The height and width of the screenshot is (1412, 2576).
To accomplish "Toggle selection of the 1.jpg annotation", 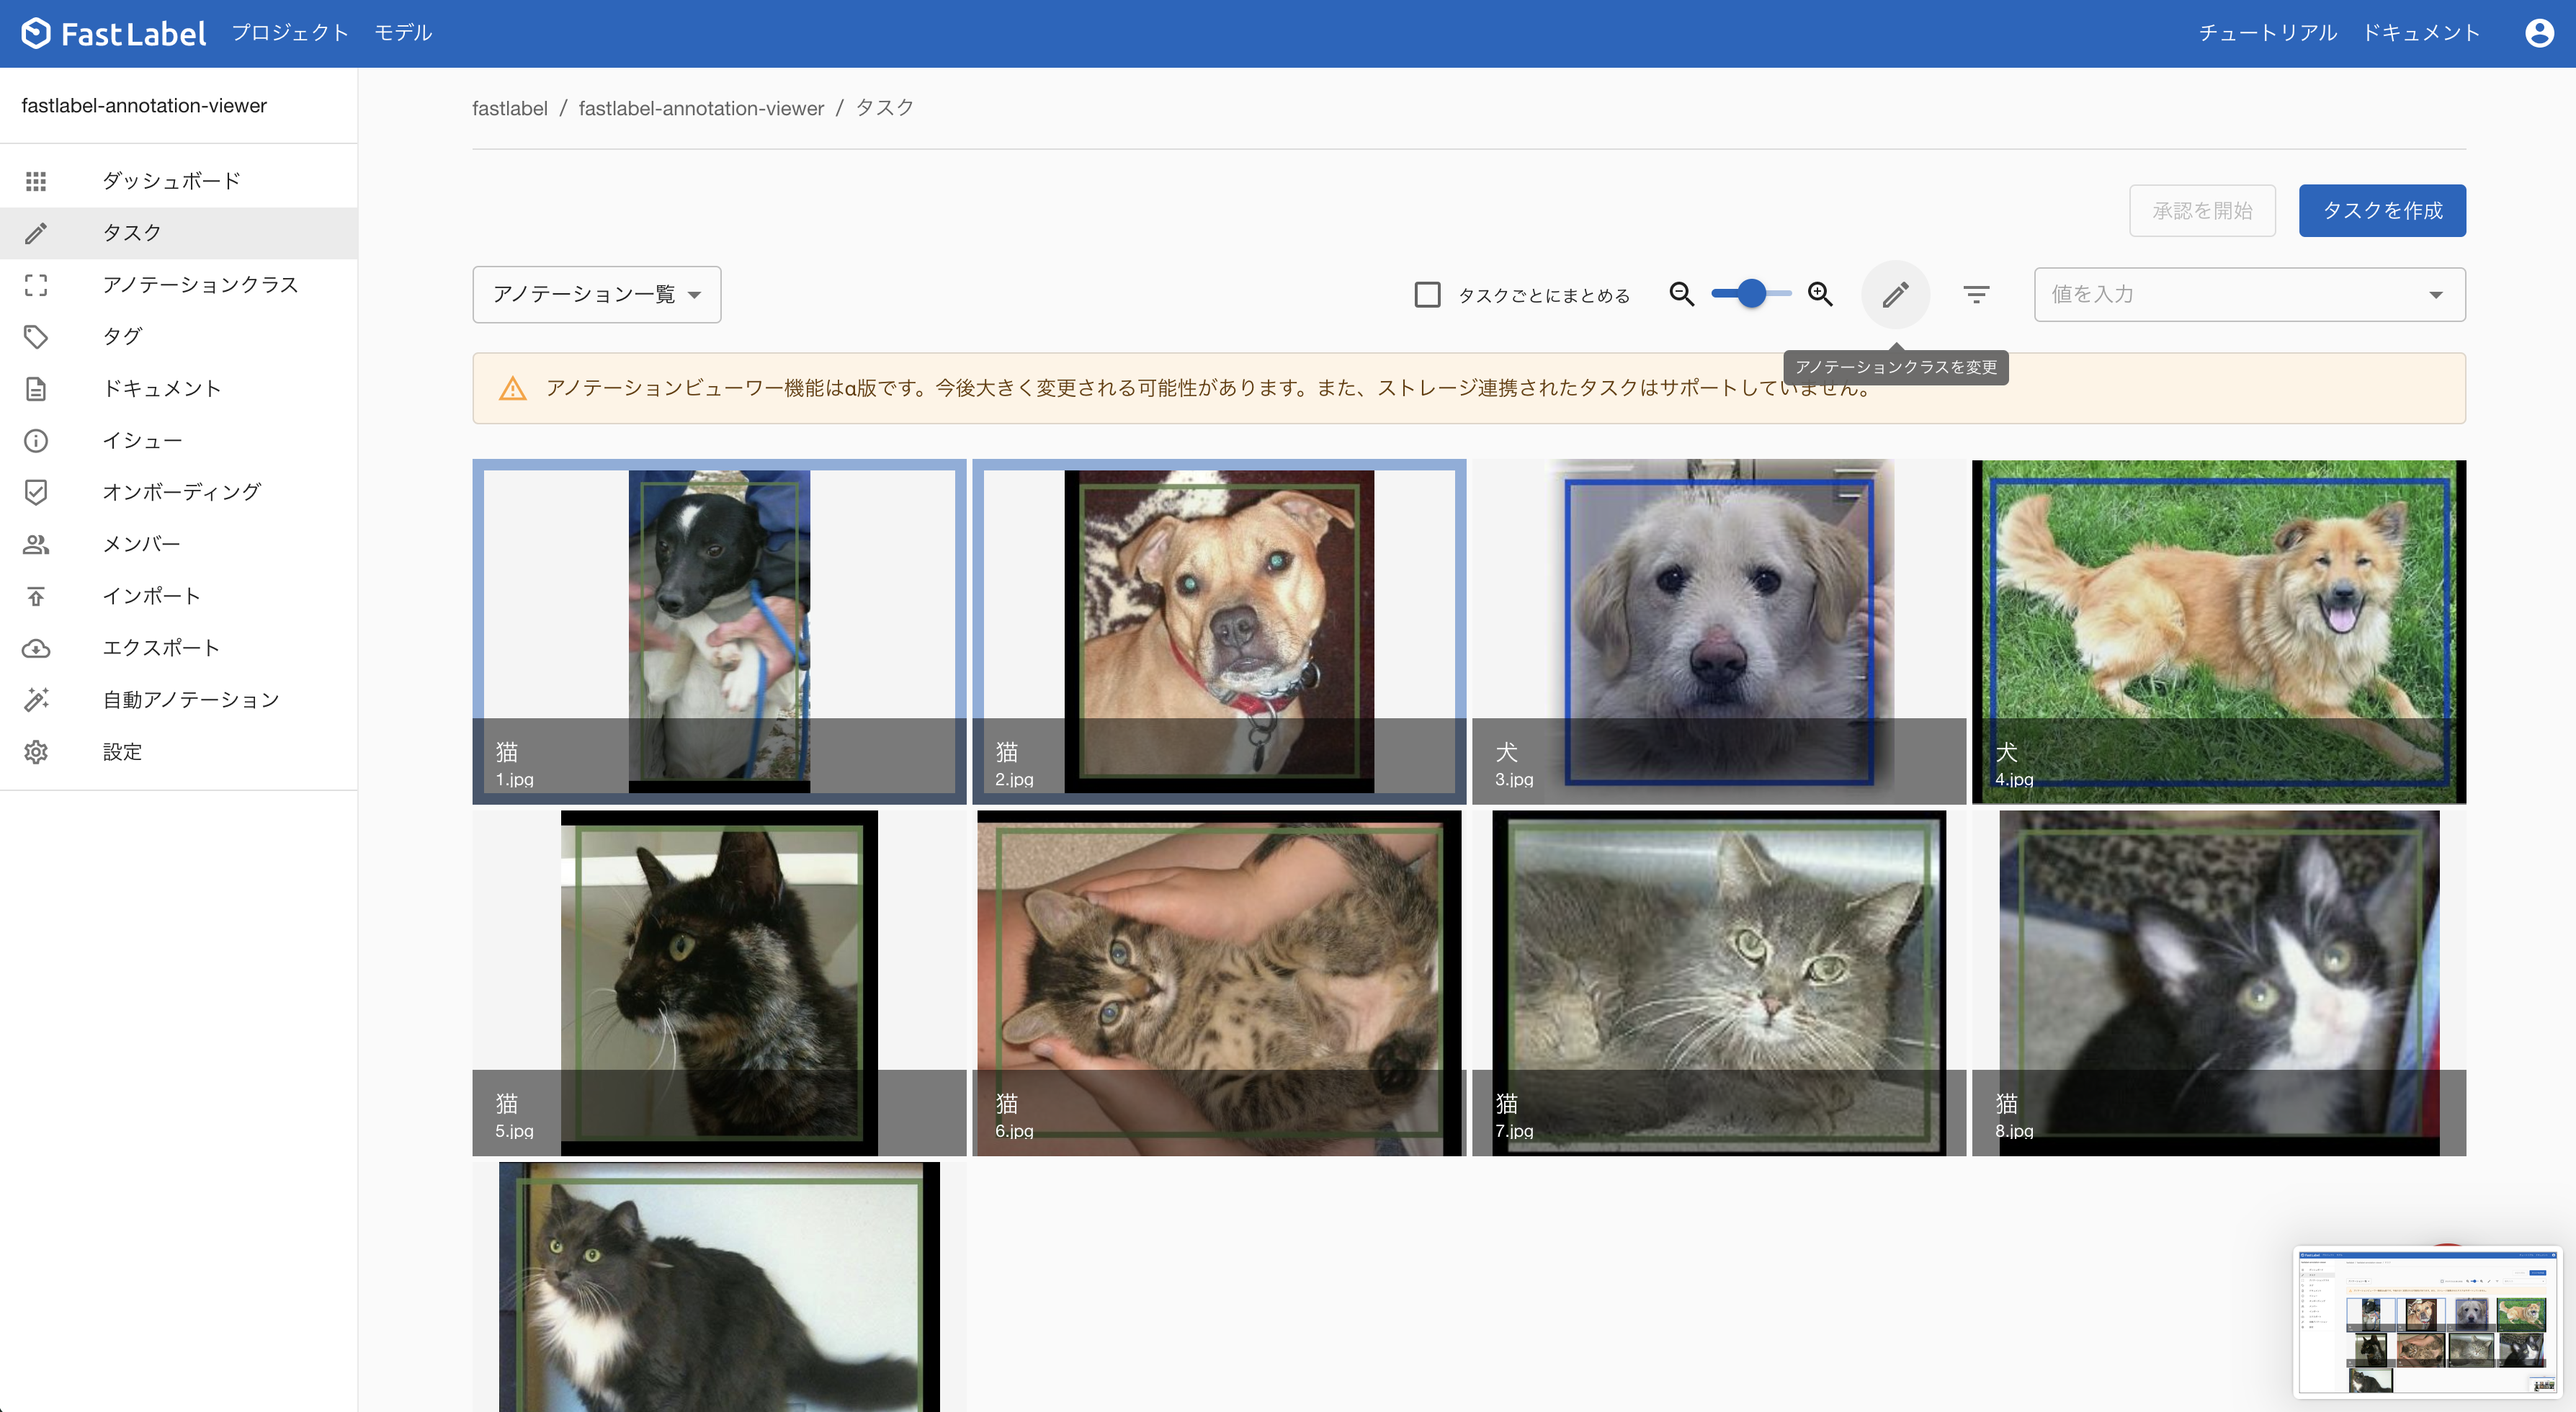I will pyautogui.click(x=719, y=631).
